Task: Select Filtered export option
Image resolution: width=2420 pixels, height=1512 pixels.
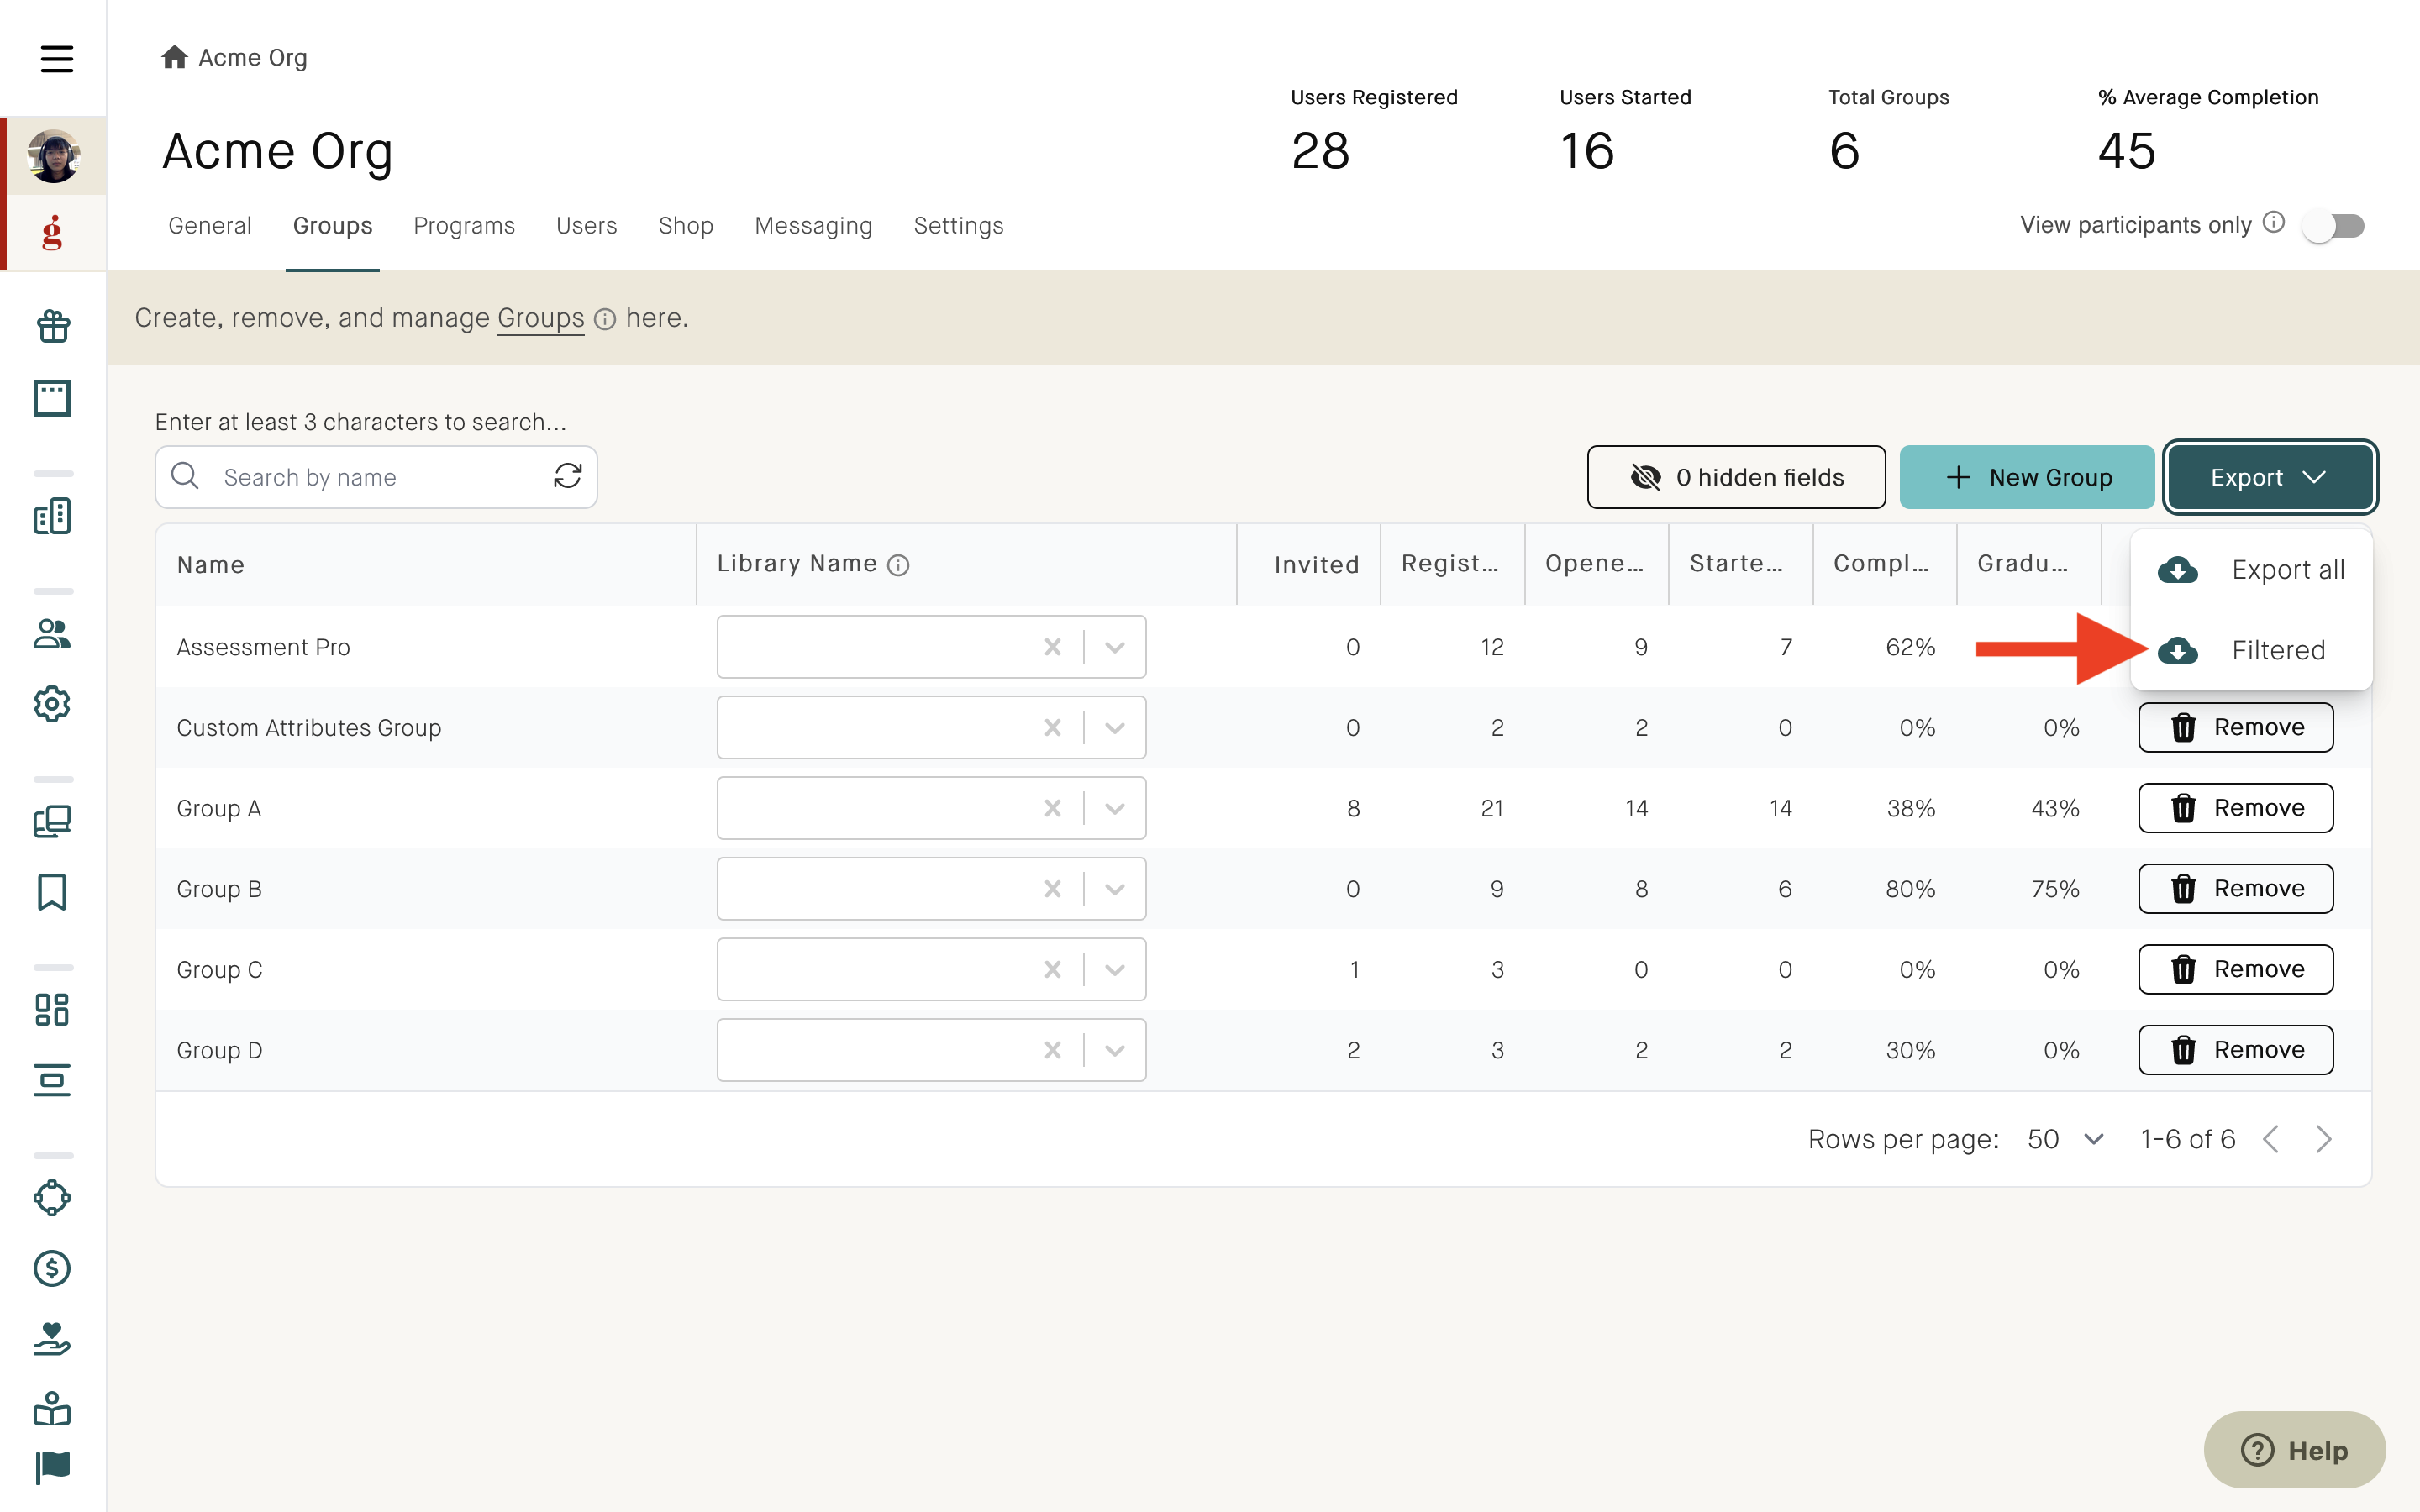Action: [2251, 650]
